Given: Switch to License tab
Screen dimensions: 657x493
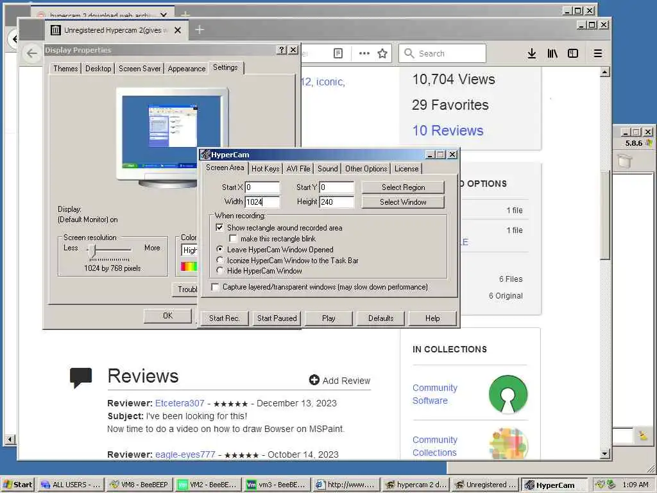Looking at the screenshot, I should [406, 169].
